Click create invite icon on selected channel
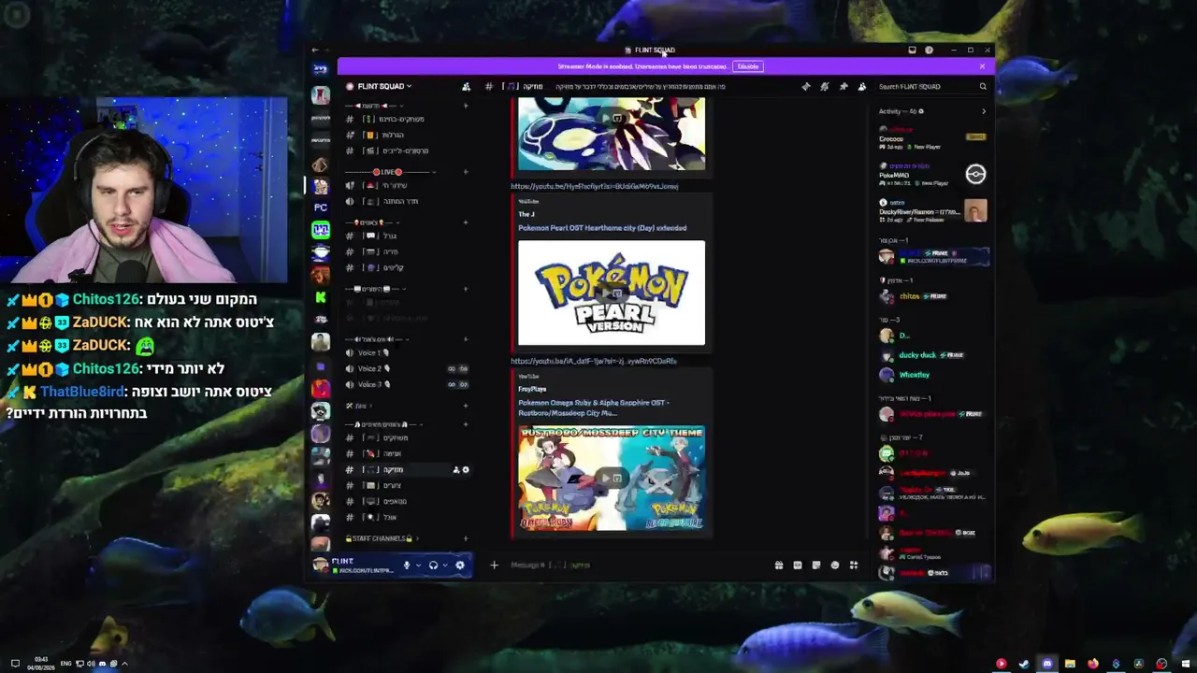1197x673 pixels. [456, 470]
